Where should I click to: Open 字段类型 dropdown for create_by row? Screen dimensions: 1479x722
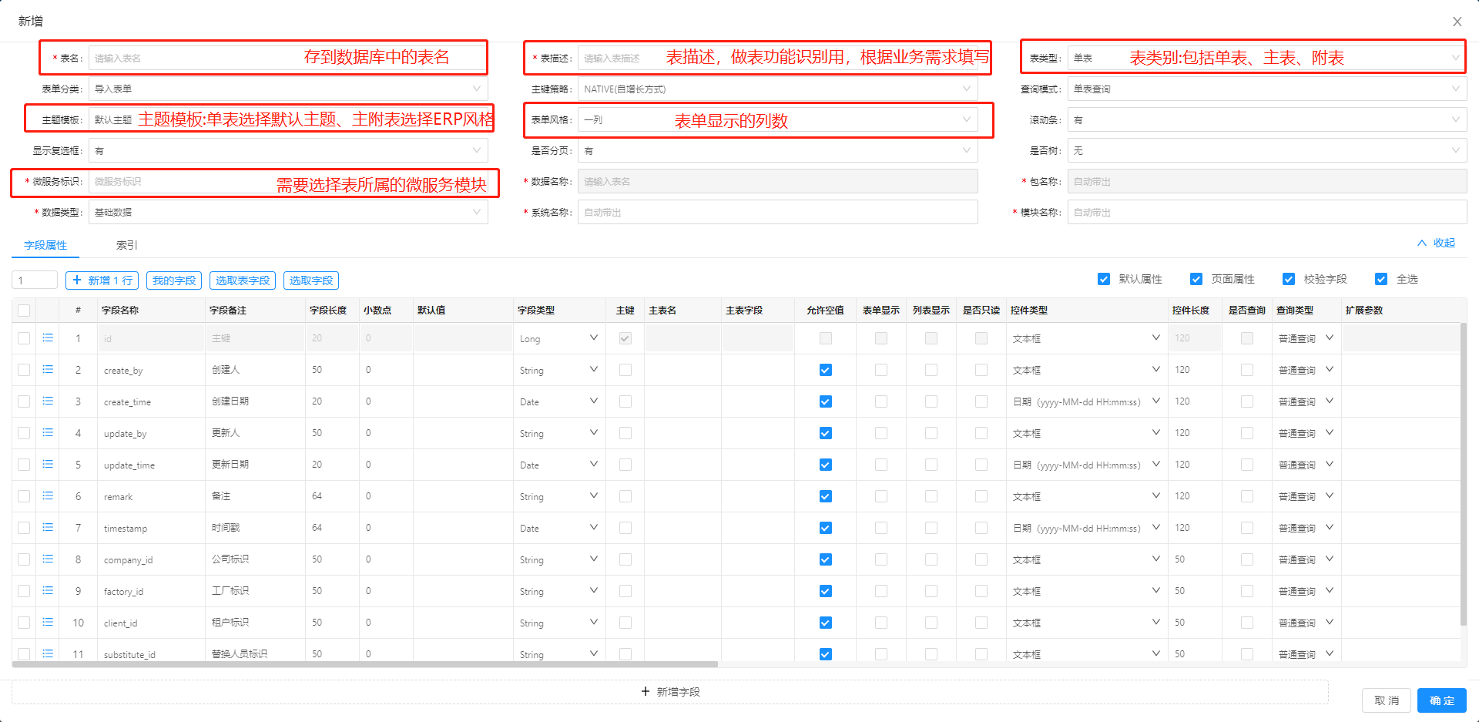(x=558, y=370)
